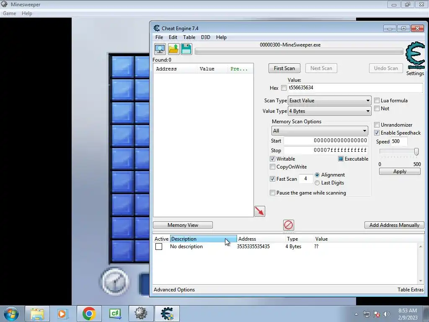The width and height of the screenshot is (429, 322).
Task: Click the Undo Scan button
Action: pos(386,68)
